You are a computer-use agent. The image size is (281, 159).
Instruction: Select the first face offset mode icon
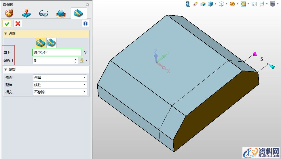[41, 43]
